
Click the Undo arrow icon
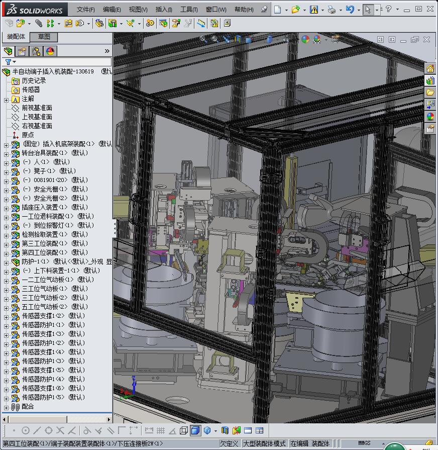point(350,10)
